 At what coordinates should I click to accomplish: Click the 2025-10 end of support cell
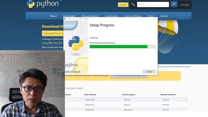pyautogui.click(x=127, y=100)
